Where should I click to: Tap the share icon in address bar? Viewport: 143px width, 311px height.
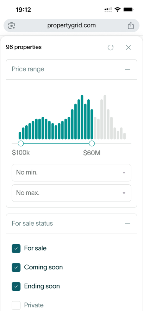coord(131,26)
